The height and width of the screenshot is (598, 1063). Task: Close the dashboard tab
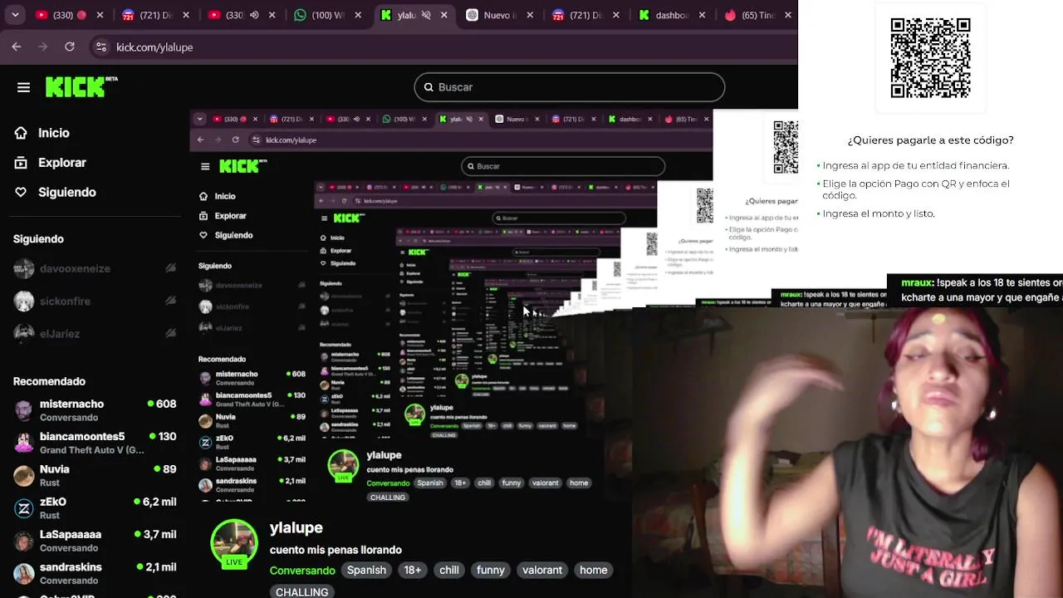pyautogui.click(x=702, y=15)
